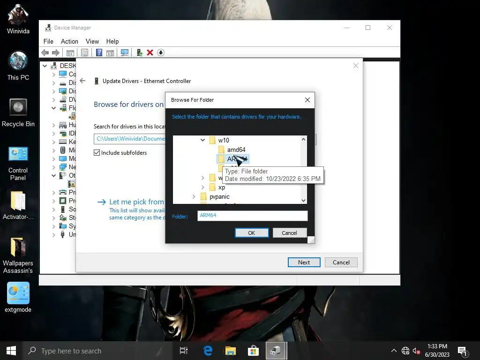Open File Explorer from the taskbar
Viewport: 480px width, 360px height.
[231, 351]
